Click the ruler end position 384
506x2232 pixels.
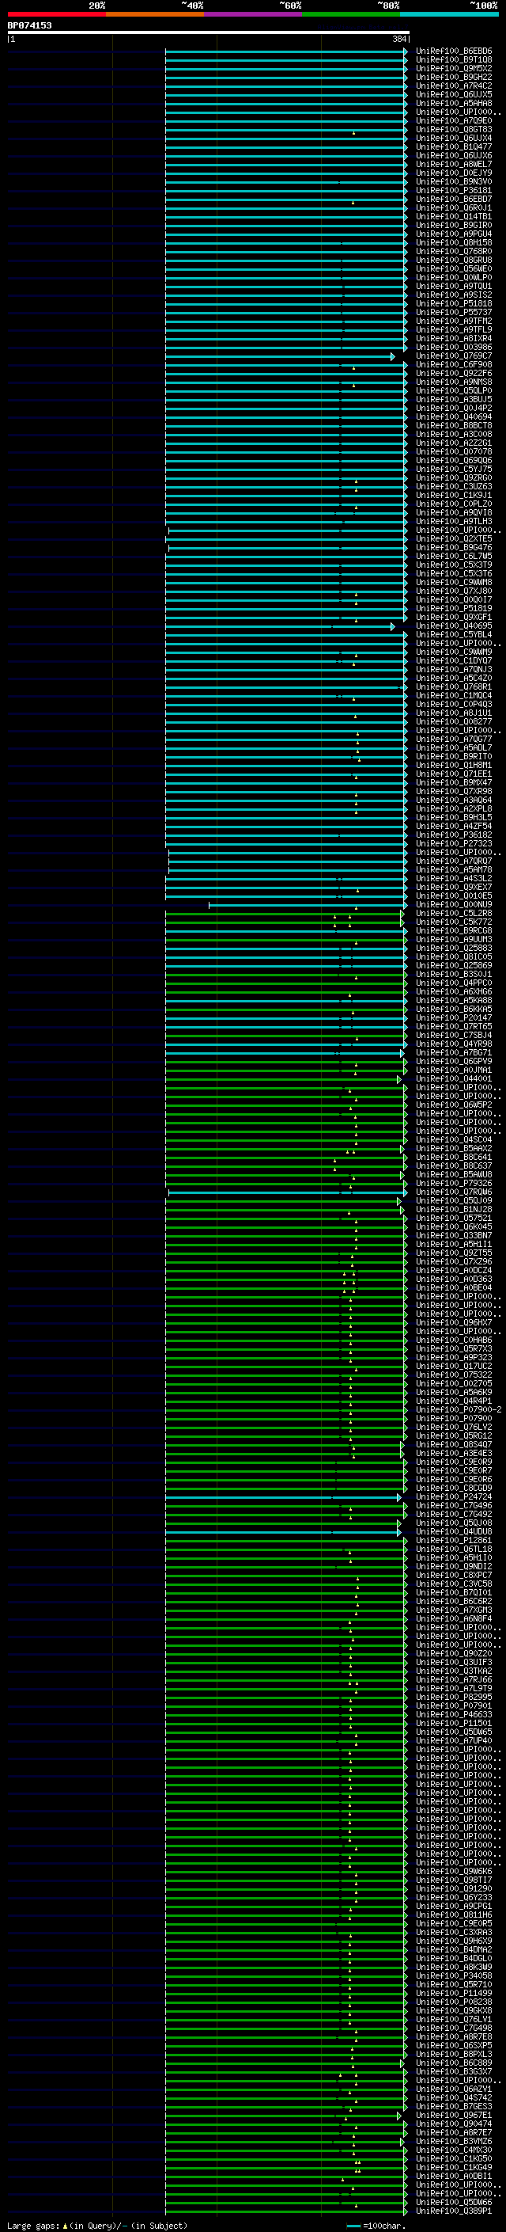tap(399, 39)
